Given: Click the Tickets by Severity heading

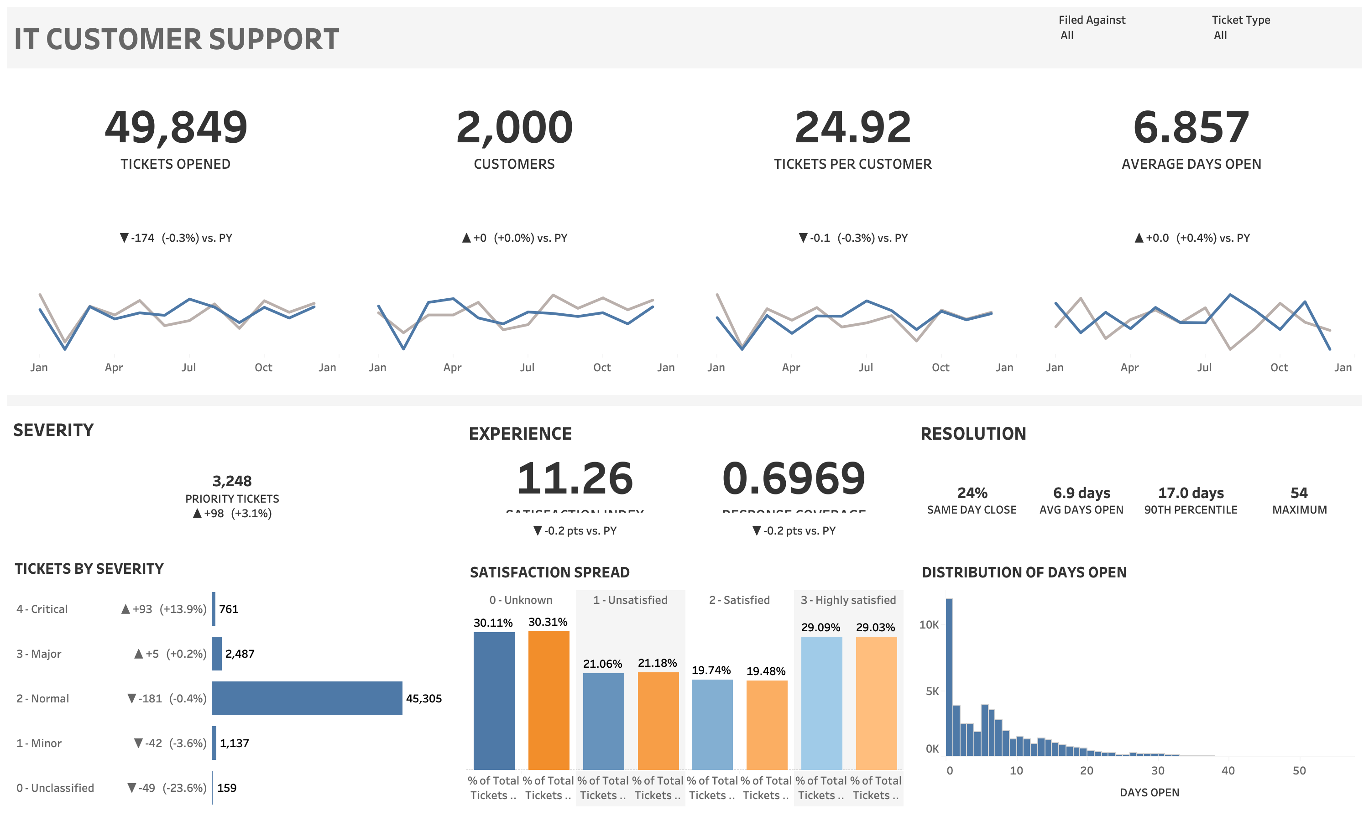Looking at the screenshot, I should 89,569.
